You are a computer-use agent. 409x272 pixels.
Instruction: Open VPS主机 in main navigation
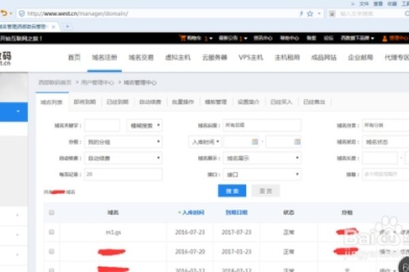(251, 57)
